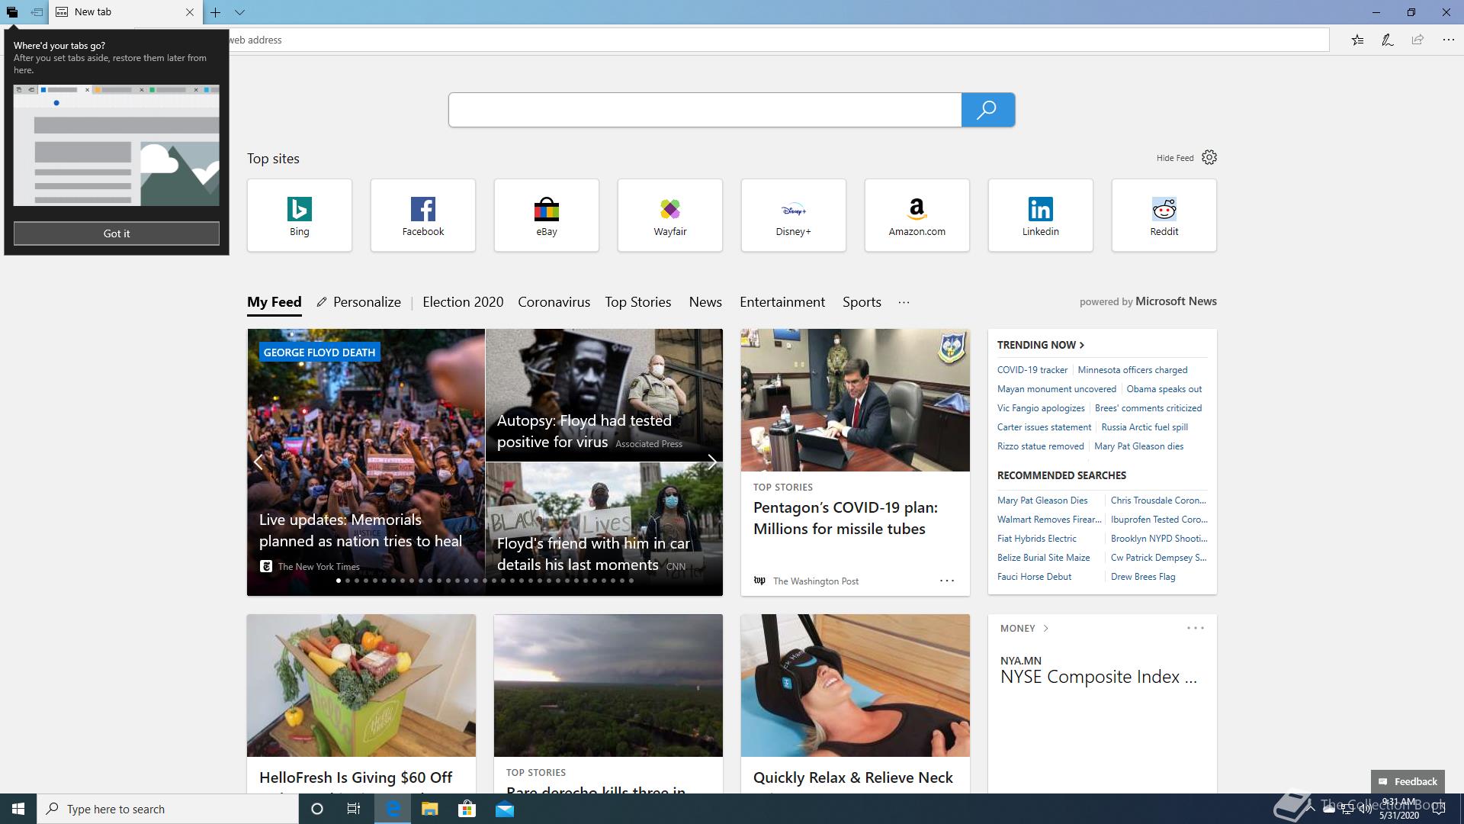
Task: Click the blue search magnifier button
Action: pyautogui.click(x=987, y=110)
